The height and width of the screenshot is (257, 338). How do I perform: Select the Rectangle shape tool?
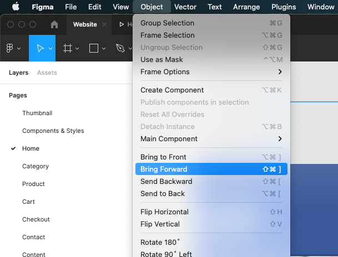click(94, 48)
